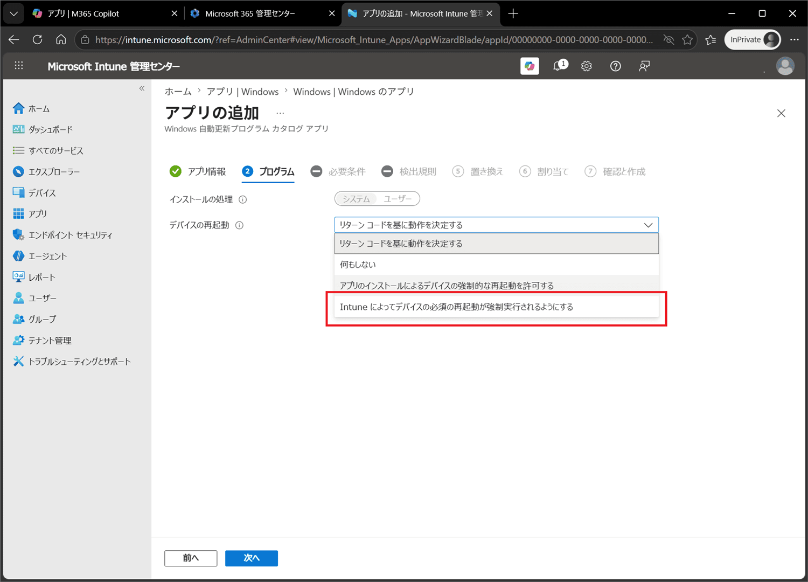The width and height of the screenshot is (808, 582).
Task: Open the help question mark icon
Action: coord(616,66)
